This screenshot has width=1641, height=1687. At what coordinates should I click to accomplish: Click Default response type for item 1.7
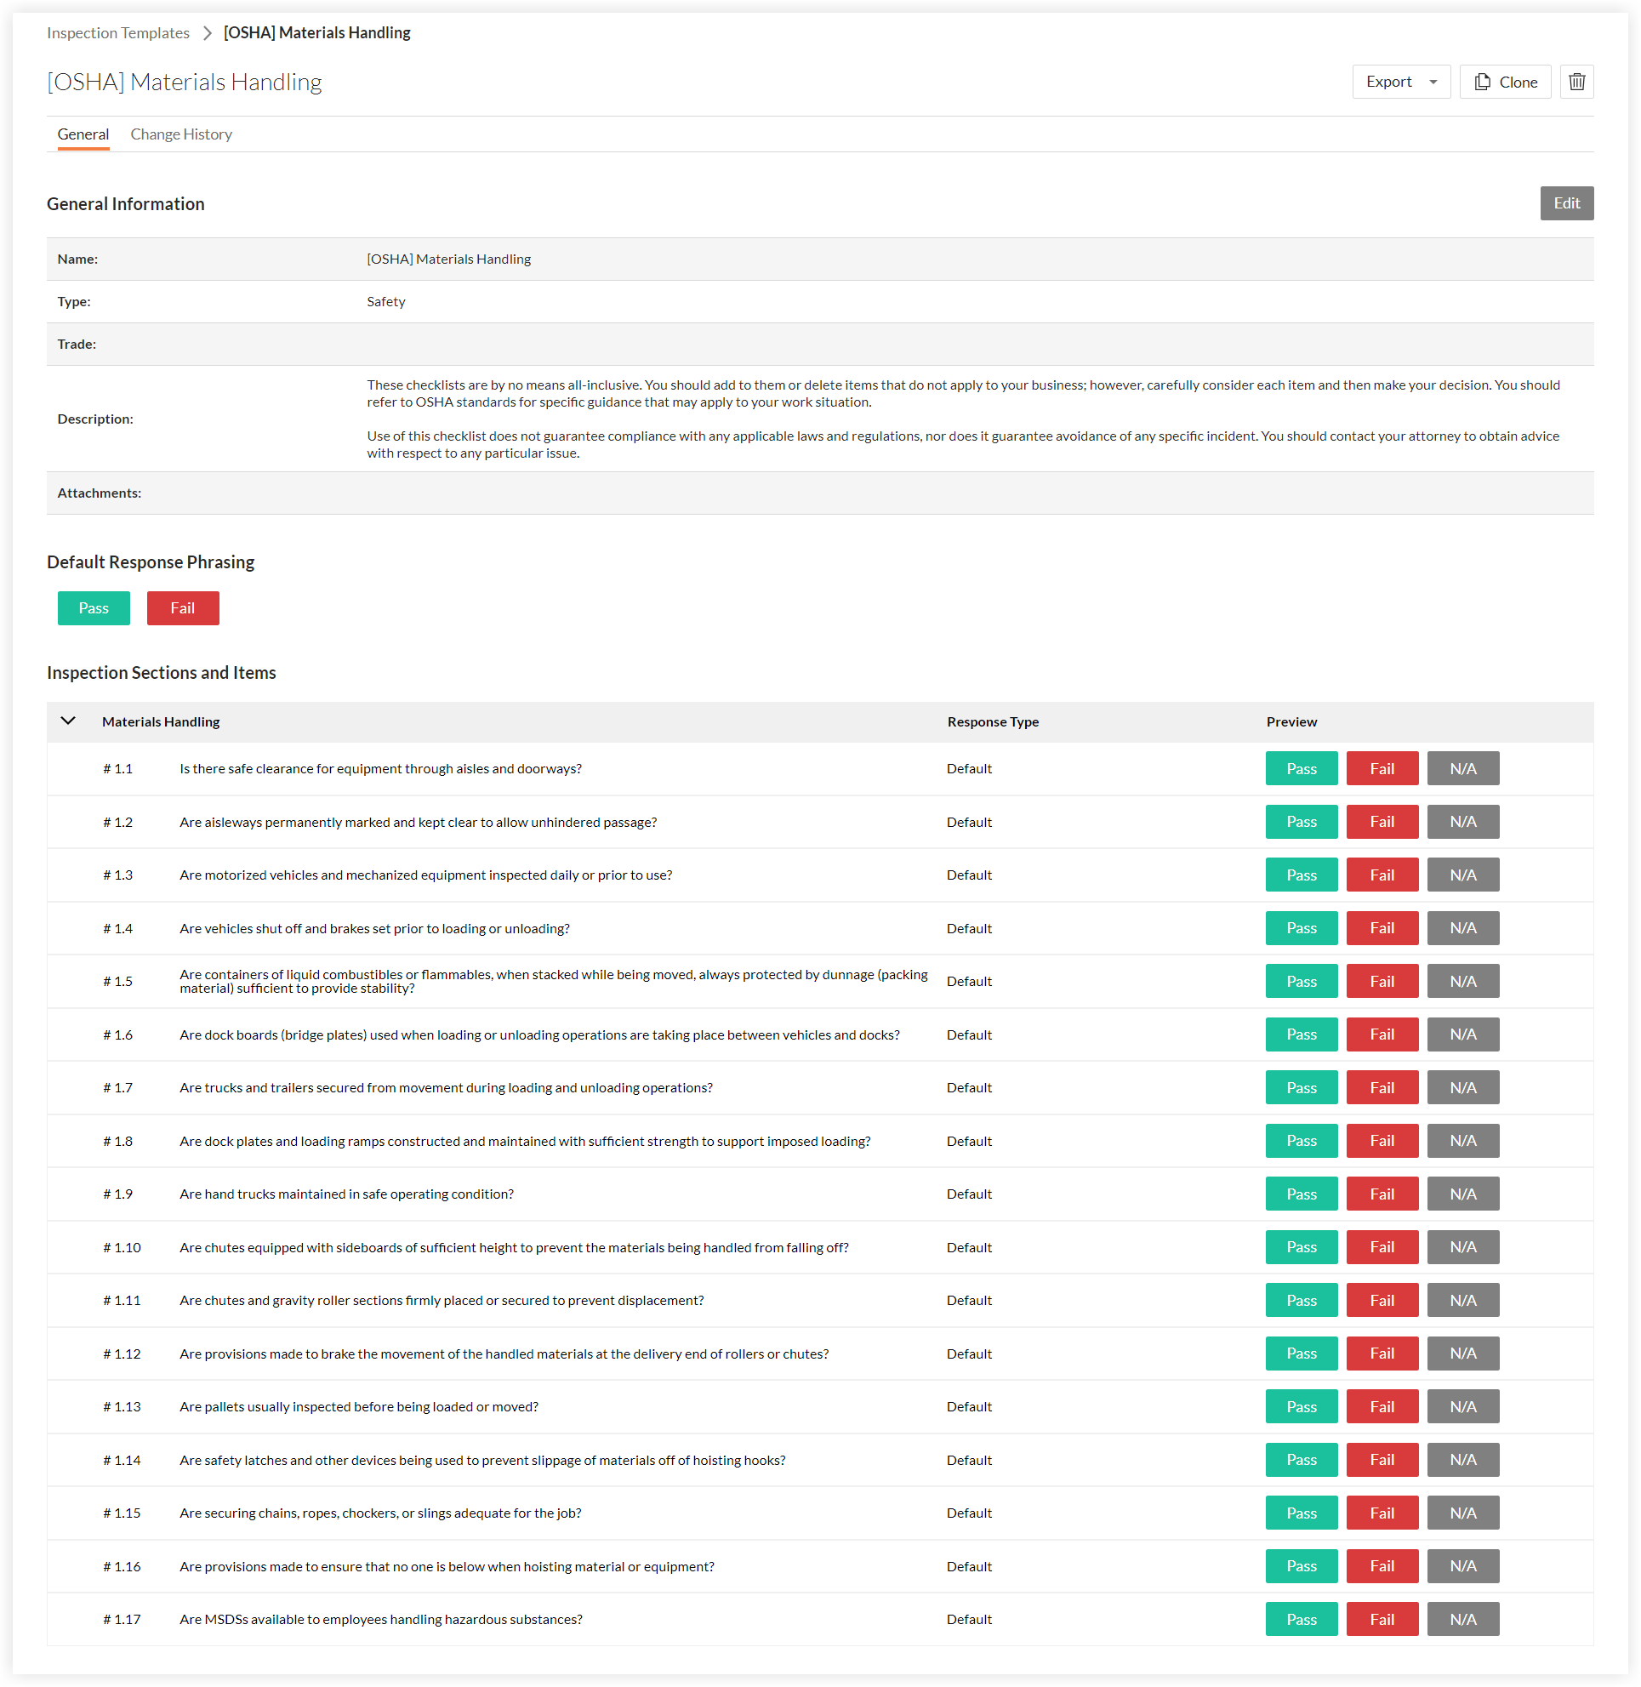coord(969,1088)
